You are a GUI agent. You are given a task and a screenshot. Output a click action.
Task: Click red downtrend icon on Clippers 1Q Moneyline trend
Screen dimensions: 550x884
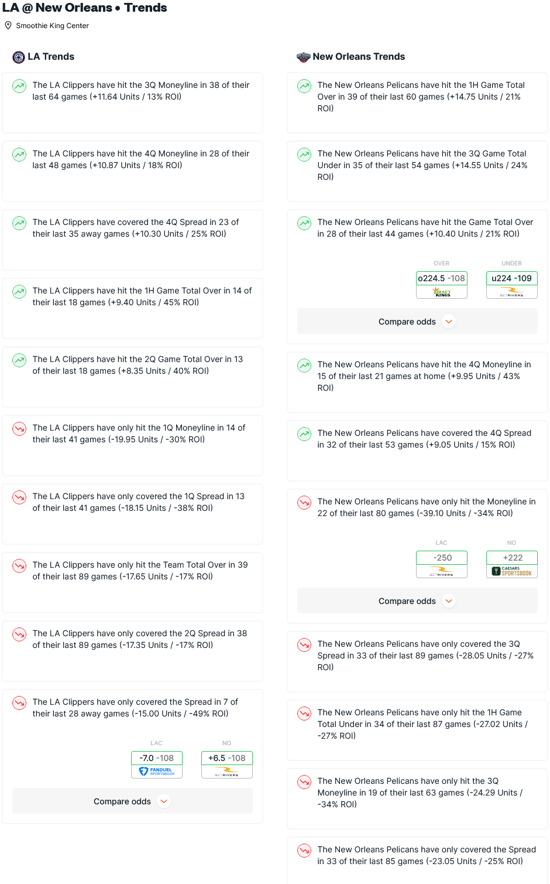point(19,429)
